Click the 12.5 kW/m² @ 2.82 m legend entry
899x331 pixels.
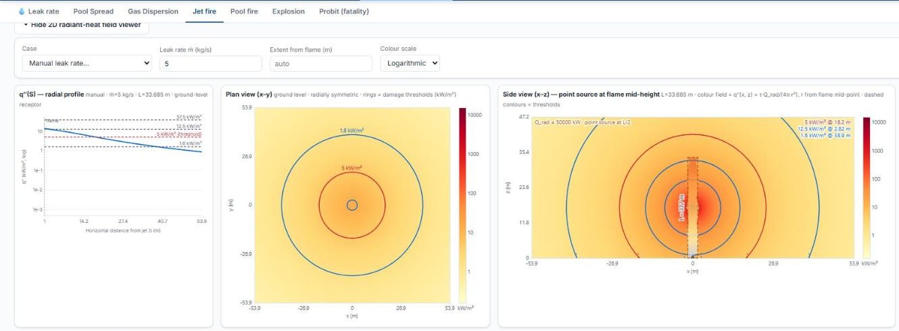click(825, 128)
